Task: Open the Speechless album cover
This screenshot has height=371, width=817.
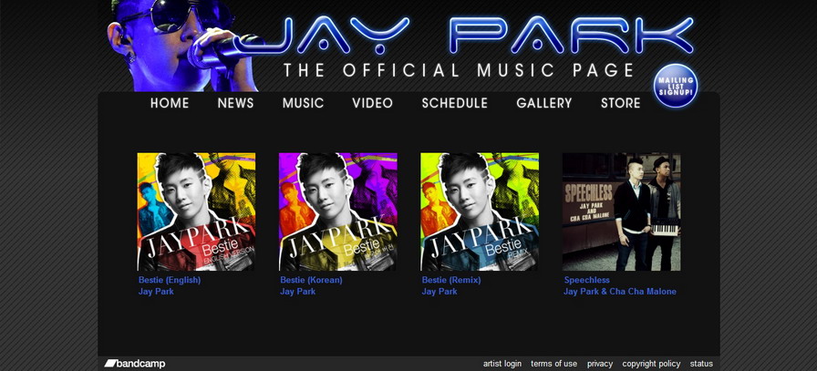Action: point(622,211)
